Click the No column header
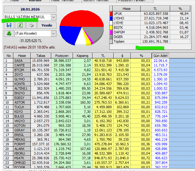Viewport: 195px width, 171px height. pos(8,56)
